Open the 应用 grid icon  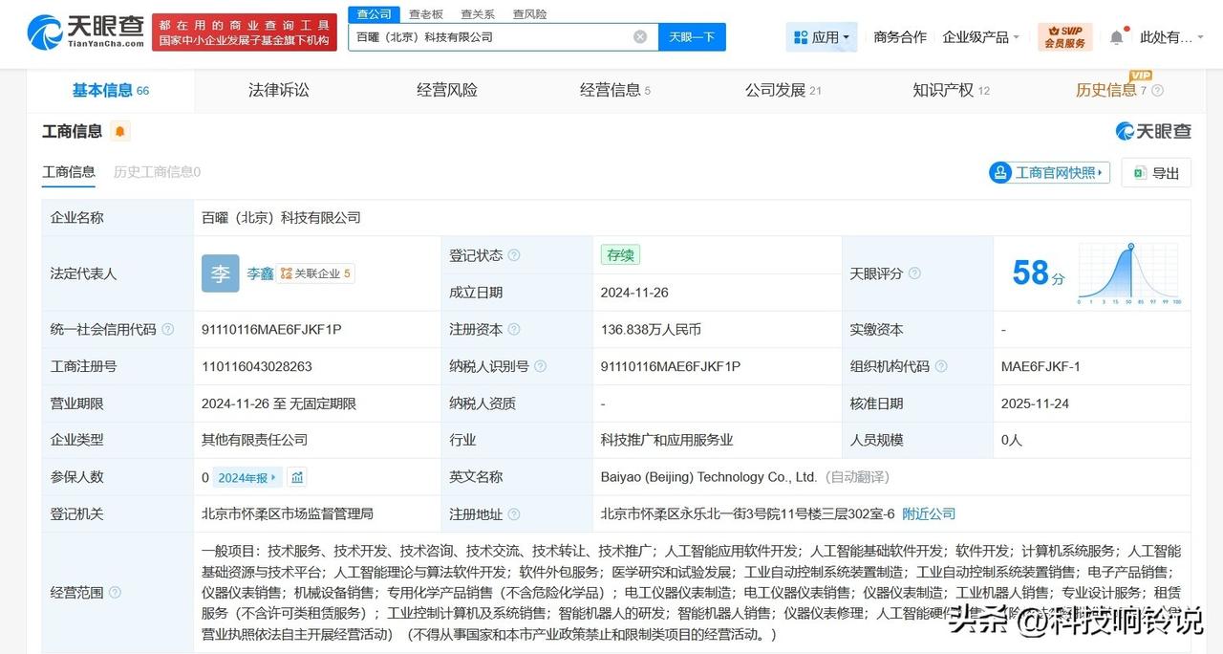[801, 35]
